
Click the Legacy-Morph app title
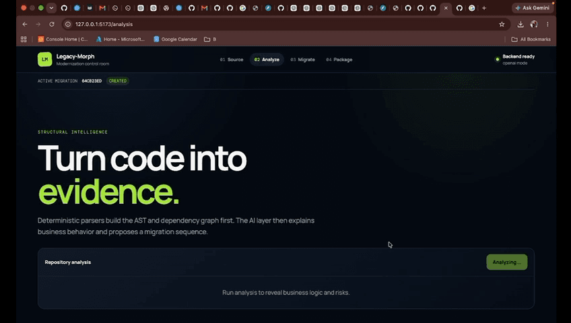tap(75, 57)
